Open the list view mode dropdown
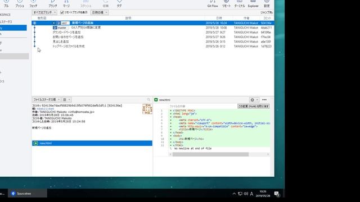The height and width of the screenshot is (202, 360). tap(66, 100)
